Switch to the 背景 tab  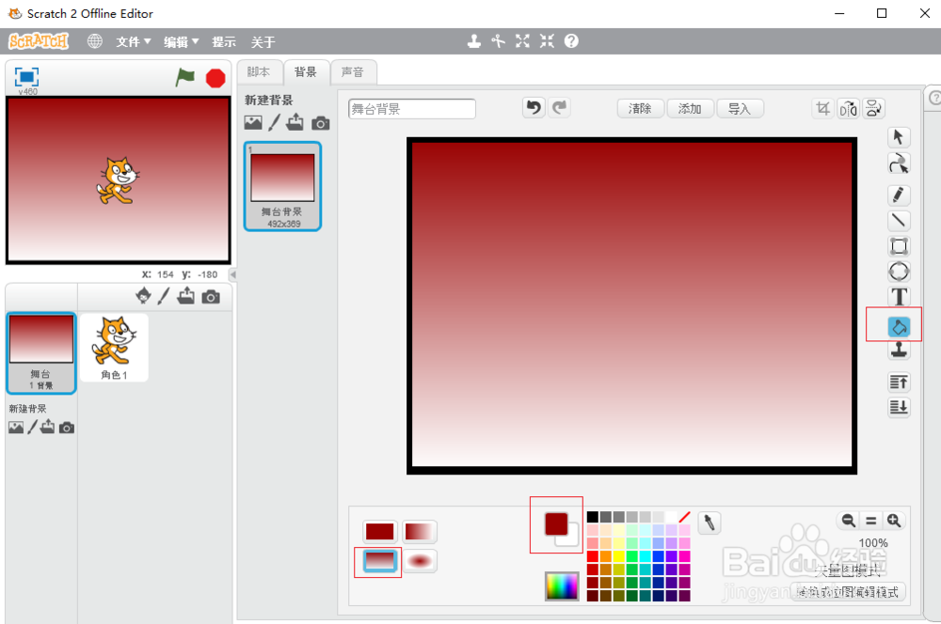point(306,72)
